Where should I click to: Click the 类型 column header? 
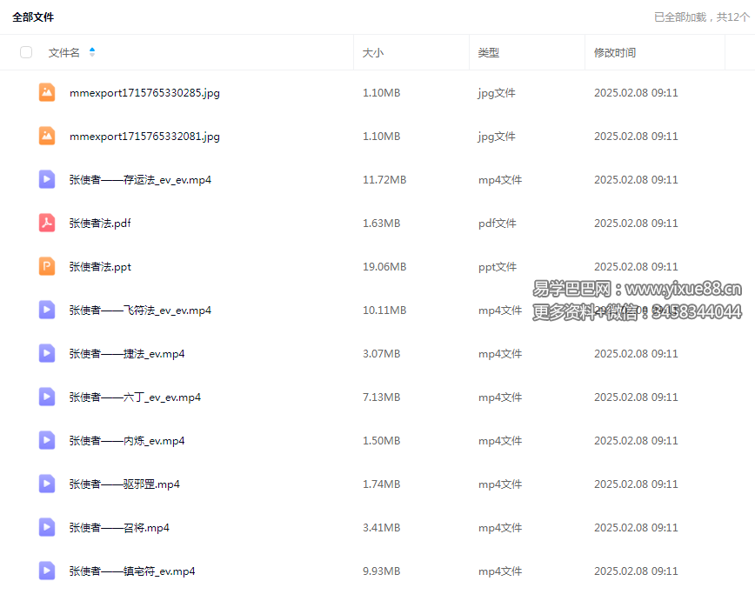(x=488, y=53)
